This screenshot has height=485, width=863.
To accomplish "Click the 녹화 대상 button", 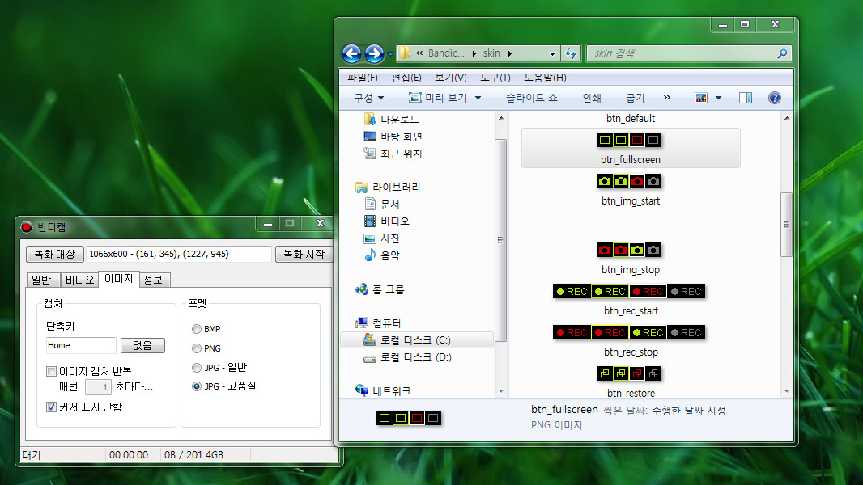I will pos(55,254).
